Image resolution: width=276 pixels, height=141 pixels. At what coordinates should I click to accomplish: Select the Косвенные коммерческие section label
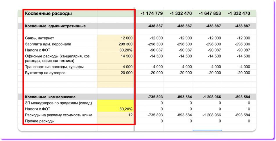(50, 97)
